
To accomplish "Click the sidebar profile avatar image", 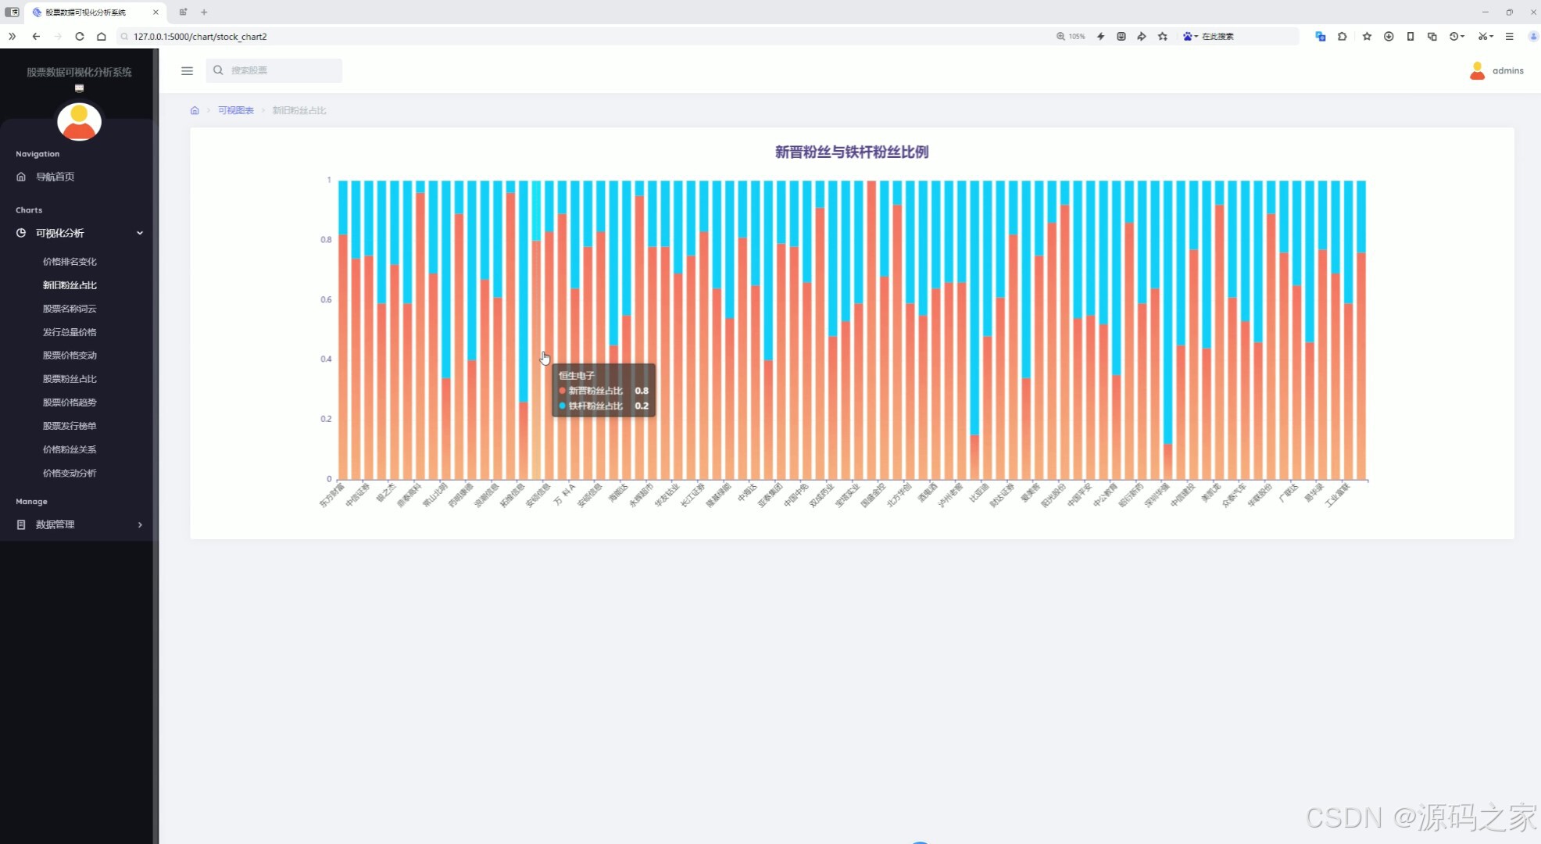I will pyautogui.click(x=79, y=122).
